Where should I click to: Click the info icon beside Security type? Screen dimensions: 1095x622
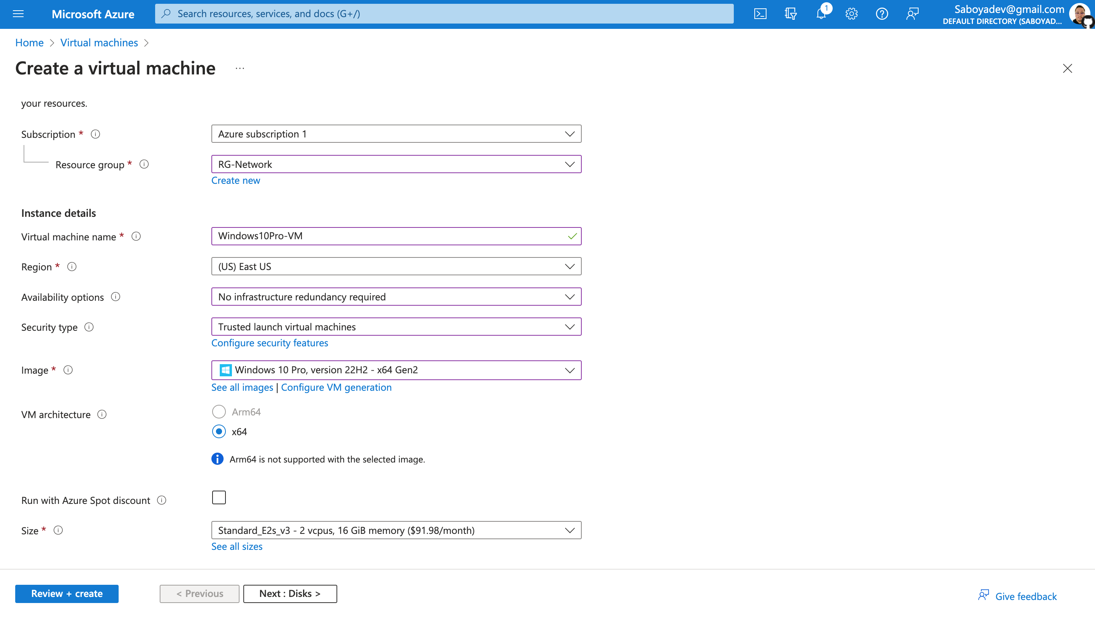point(89,327)
